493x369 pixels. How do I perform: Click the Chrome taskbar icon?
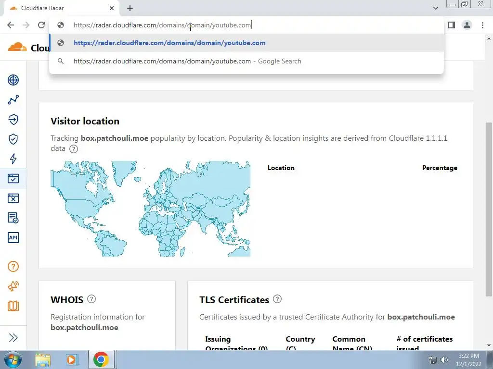point(101,359)
